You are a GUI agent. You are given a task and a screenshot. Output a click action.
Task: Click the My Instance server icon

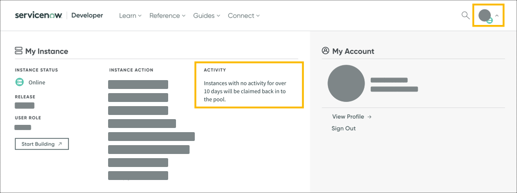tap(18, 51)
